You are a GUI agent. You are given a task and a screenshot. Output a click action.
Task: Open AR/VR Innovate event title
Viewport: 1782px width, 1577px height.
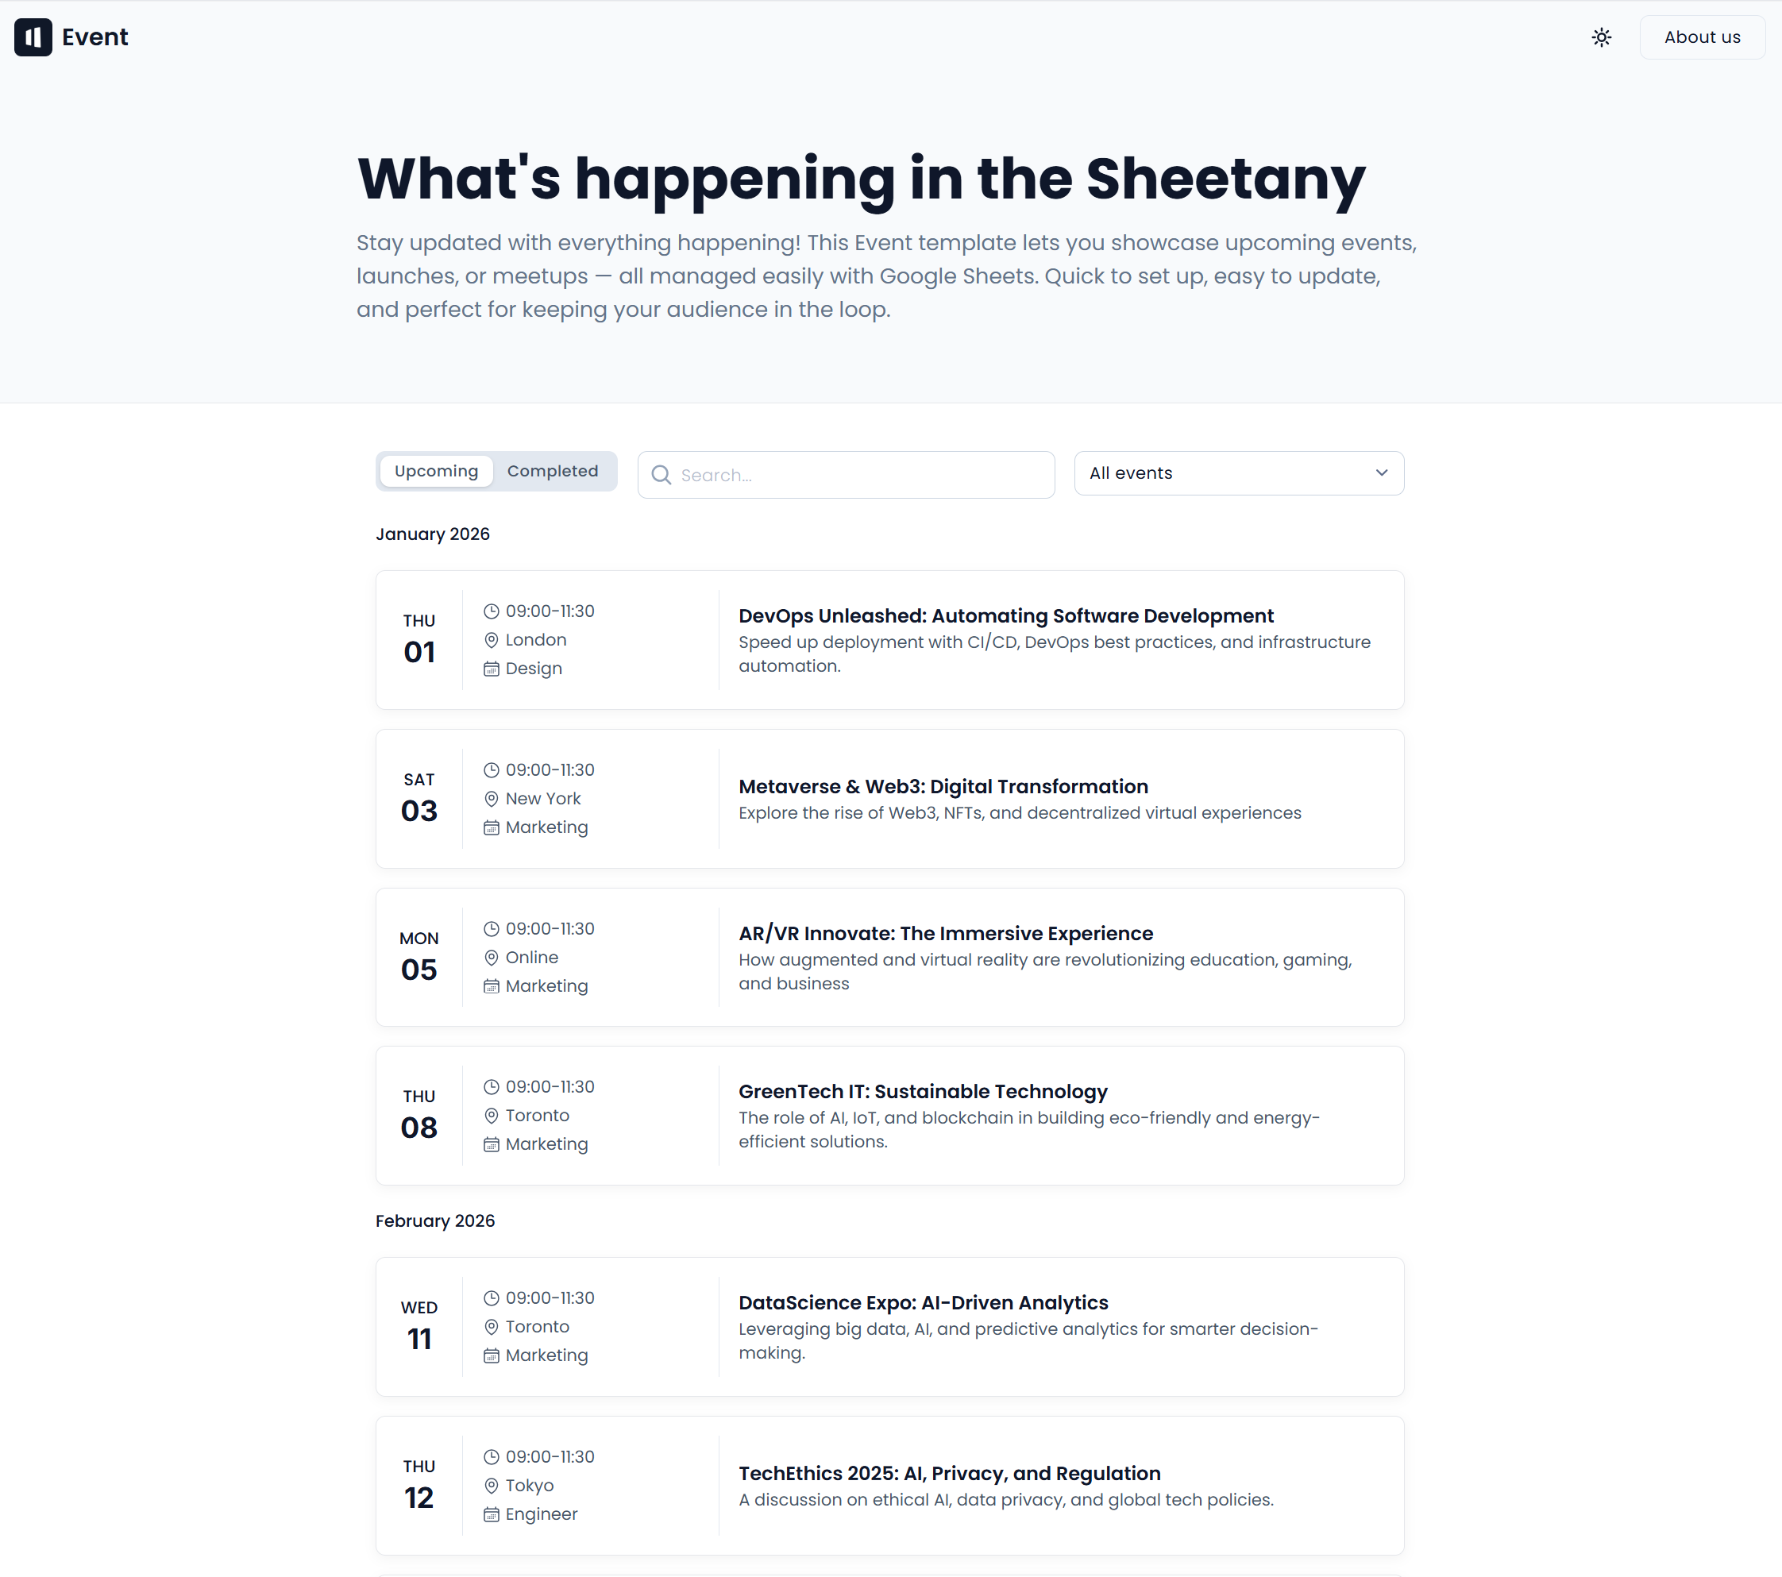(945, 934)
